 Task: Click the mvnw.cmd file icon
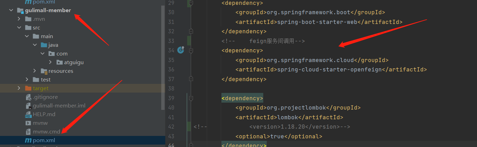[28, 132]
